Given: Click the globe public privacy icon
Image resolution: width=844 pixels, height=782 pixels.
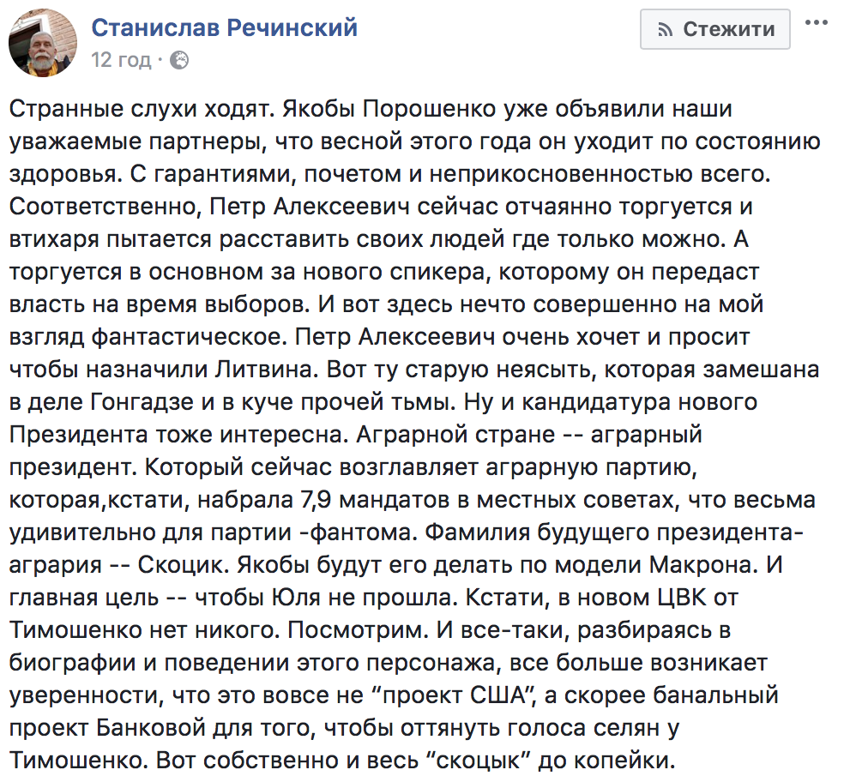Looking at the screenshot, I should click(x=179, y=60).
